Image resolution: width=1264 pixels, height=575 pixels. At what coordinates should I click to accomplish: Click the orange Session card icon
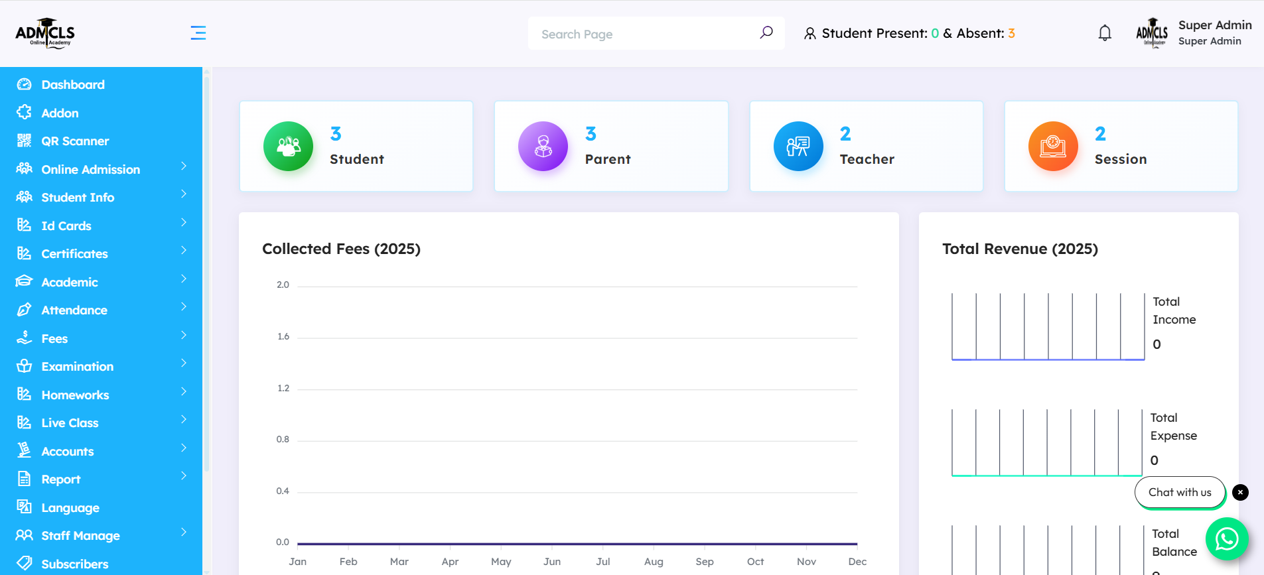click(x=1053, y=146)
